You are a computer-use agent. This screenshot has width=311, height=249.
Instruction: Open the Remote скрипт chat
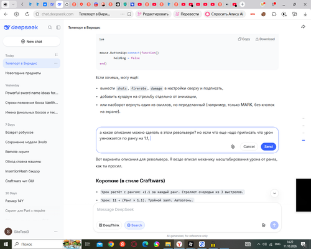[x=32, y=152]
